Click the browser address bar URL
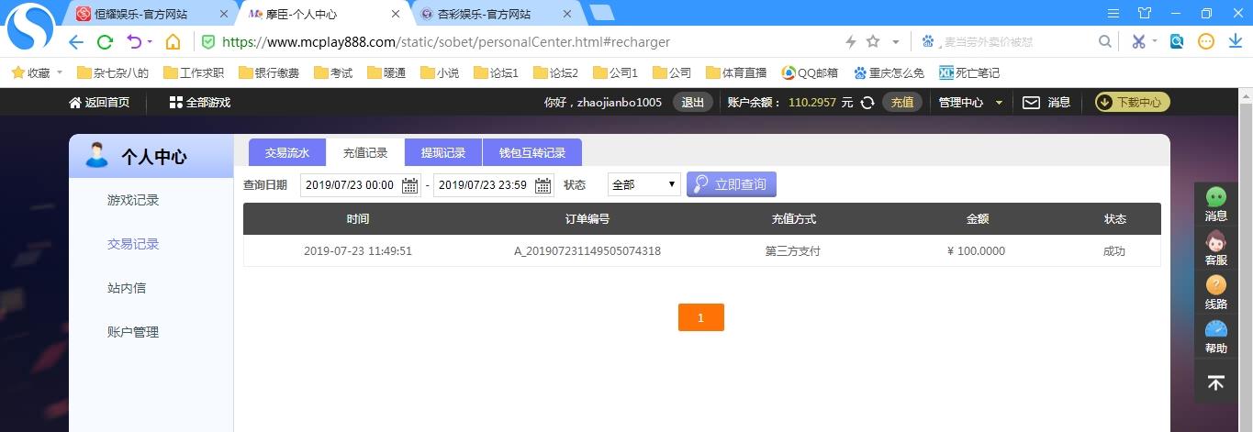 (446, 42)
